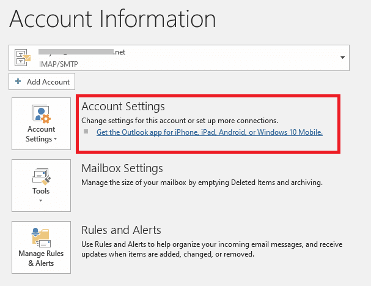371x286 pixels.
Task: Expand the Tools button dropdown arrow
Action: click(x=42, y=200)
